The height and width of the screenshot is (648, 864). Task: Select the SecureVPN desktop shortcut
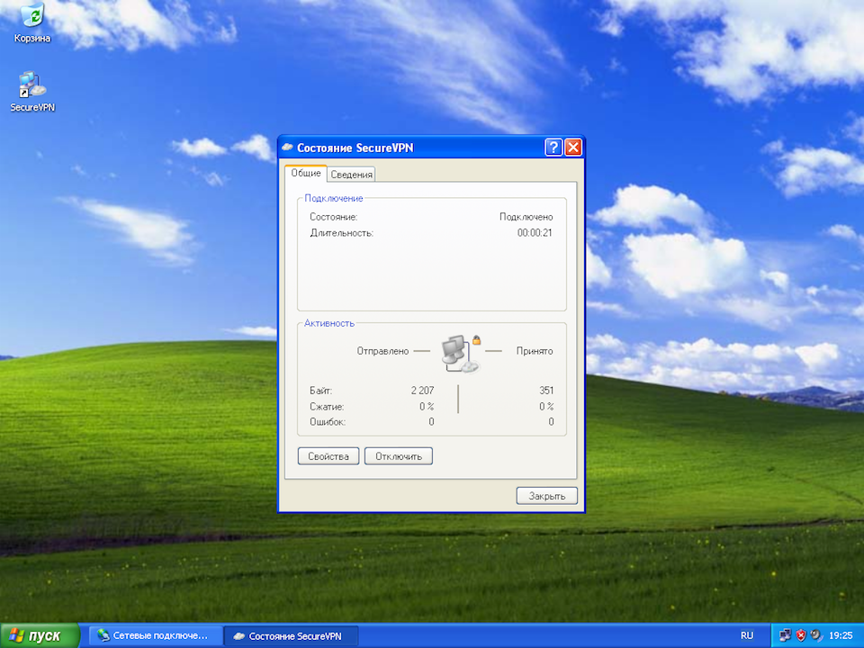32,92
